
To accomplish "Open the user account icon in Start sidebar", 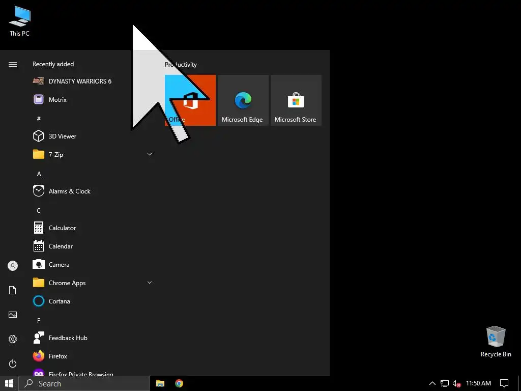I will tap(13, 266).
